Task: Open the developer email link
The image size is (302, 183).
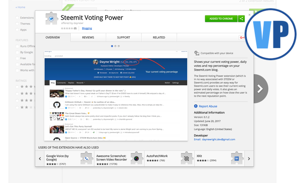Action: [218, 139]
